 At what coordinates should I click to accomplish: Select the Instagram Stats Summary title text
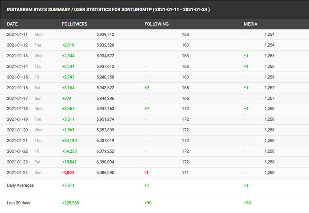pyautogui.click(x=109, y=9)
